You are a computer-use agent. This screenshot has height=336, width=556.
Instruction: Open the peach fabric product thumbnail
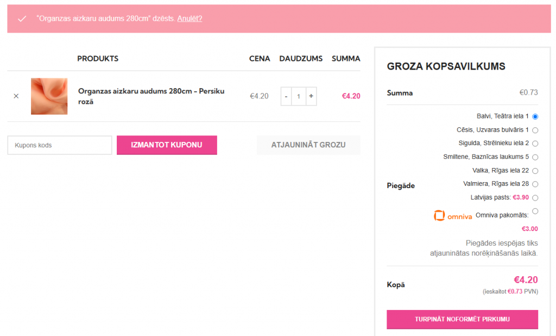point(49,96)
